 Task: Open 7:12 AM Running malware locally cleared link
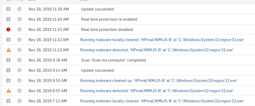pos(162,101)
